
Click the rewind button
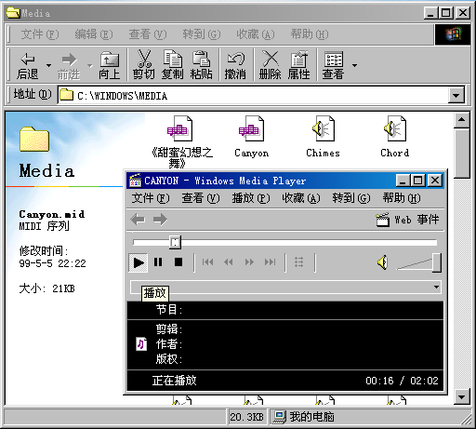pos(229,262)
